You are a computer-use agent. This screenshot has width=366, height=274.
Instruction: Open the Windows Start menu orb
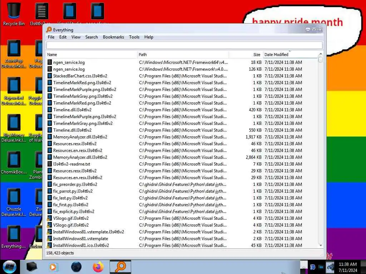pos(9,267)
